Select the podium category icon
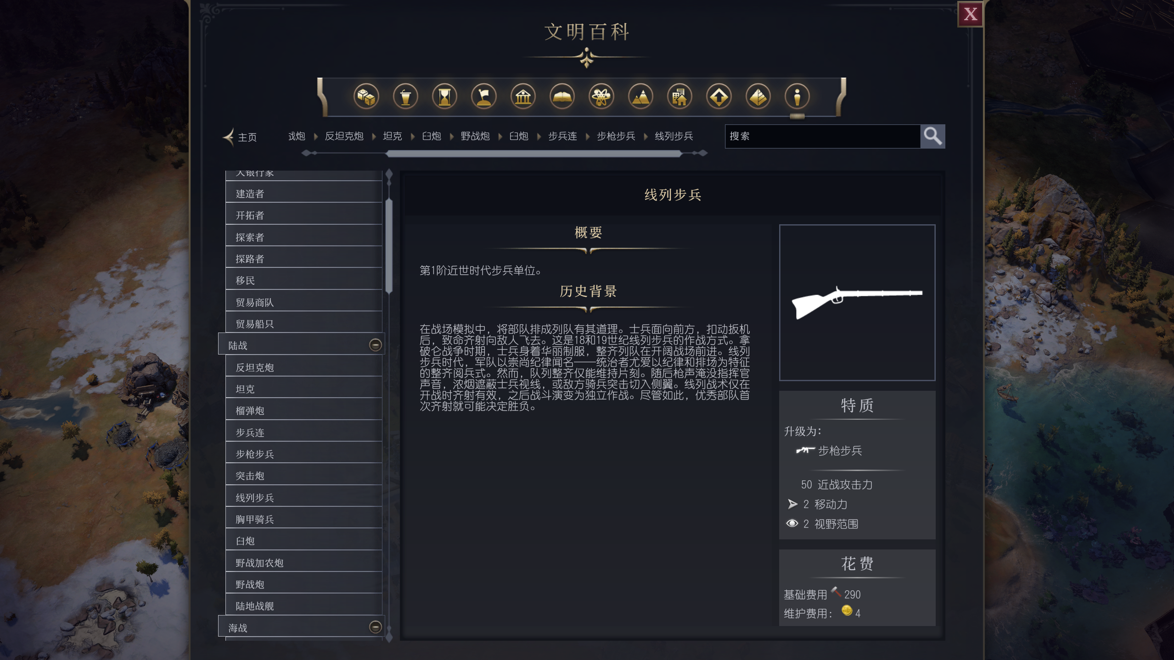 pos(405,97)
